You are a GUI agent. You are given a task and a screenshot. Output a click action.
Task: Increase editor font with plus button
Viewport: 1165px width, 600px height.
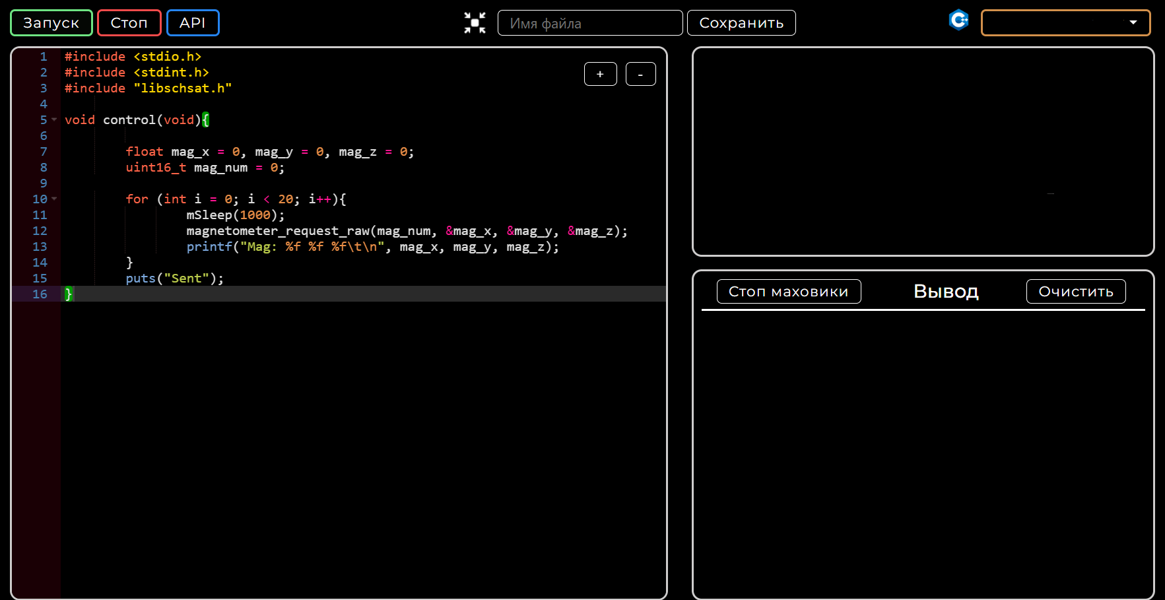600,74
